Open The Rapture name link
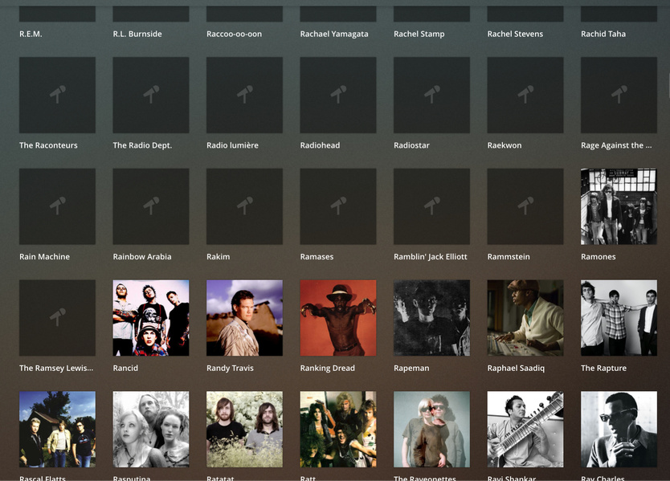670x481 pixels. point(603,369)
